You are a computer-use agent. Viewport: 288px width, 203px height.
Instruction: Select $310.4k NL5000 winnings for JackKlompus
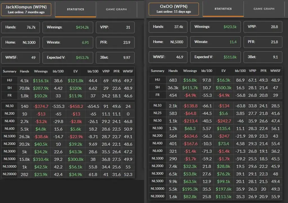(x=41, y=159)
